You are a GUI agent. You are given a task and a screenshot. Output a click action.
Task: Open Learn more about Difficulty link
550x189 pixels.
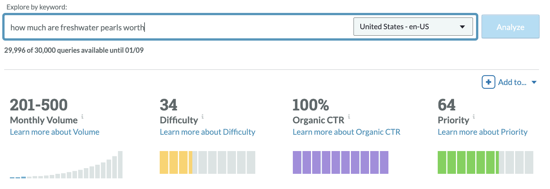(207, 132)
